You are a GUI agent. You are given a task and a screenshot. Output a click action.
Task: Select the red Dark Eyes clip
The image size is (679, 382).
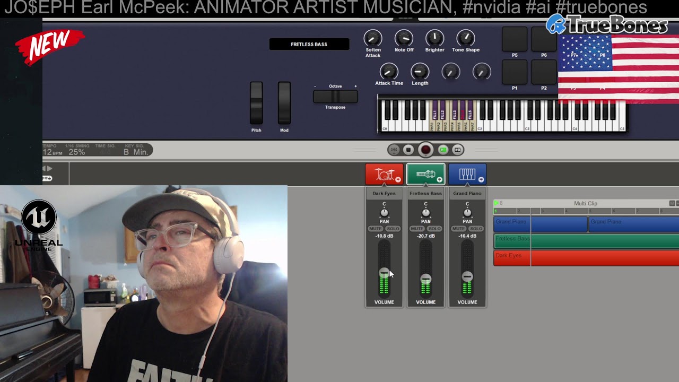(x=586, y=258)
